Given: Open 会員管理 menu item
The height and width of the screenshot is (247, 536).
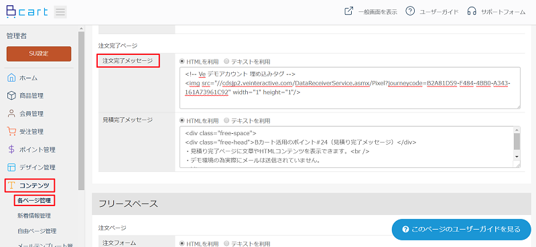Looking at the screenshot, I should pyautogui.click(x=31, y=114).
